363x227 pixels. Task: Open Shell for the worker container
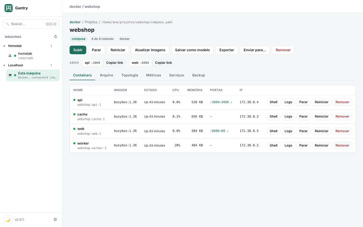[274, 146]
